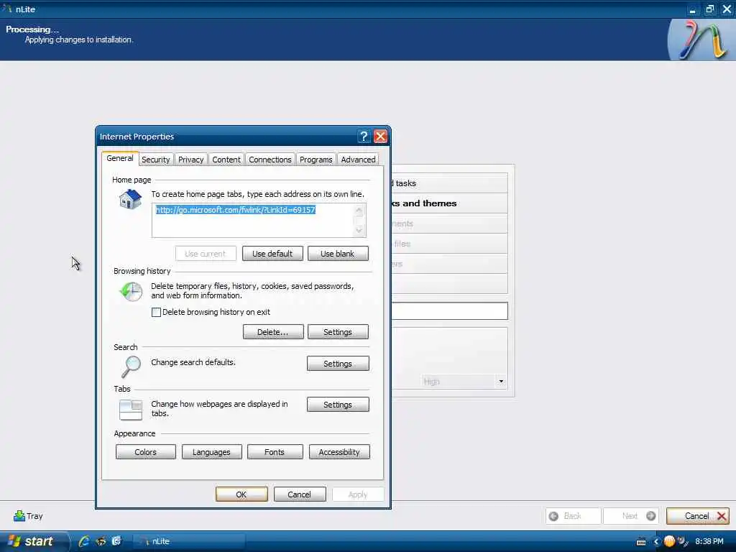Screen dimensions: 736x552
Task: Click the browsing history clock icon
Action: click(131, 291)
